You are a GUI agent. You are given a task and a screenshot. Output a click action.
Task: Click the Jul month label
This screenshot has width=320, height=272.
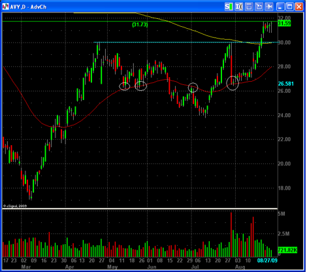pyautogui.click(x=195, y=267)
